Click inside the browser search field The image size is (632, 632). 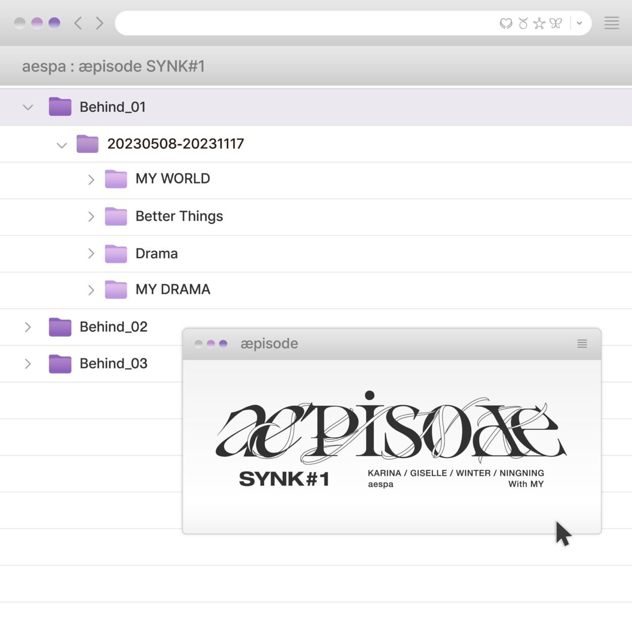[303, 23]
